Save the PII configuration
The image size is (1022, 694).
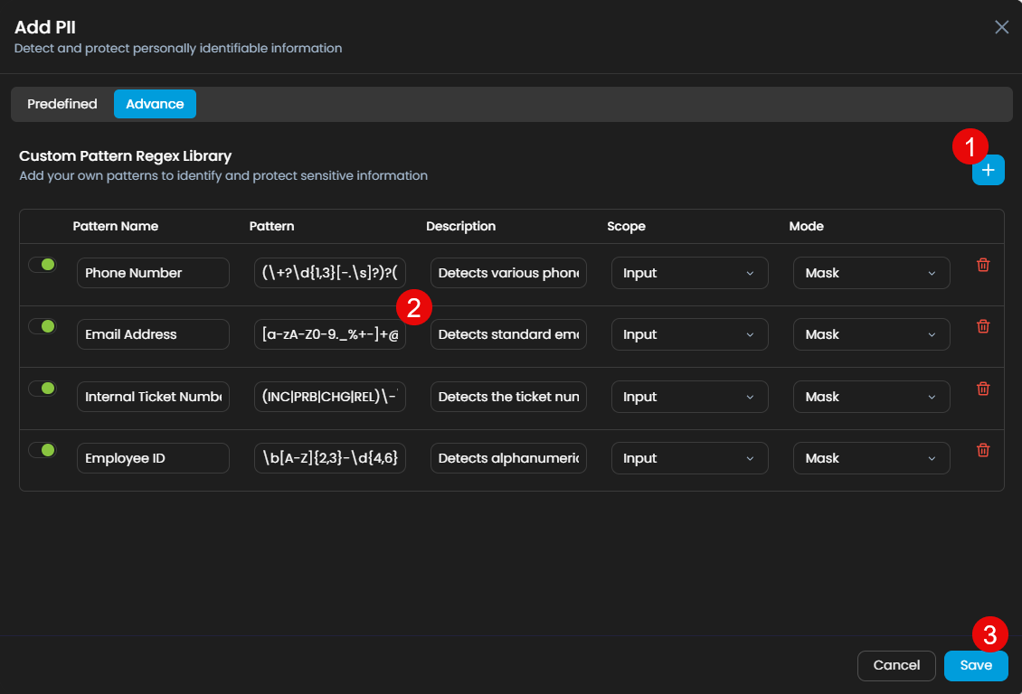976,666
